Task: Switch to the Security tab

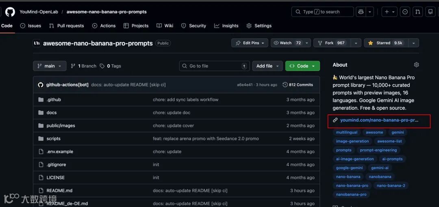Action: click(194, 26)
